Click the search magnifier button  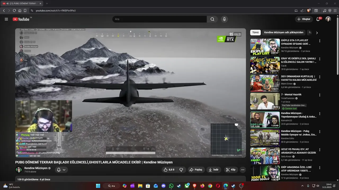click(x=212, y=19)
